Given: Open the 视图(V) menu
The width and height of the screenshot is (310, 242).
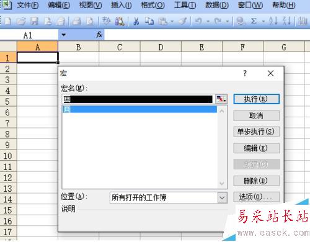Looking at the screenshot, I should click(91, 5).
